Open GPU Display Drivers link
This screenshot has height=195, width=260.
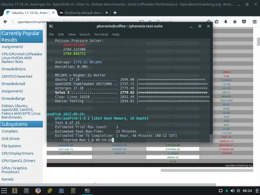tap(18, 153)
